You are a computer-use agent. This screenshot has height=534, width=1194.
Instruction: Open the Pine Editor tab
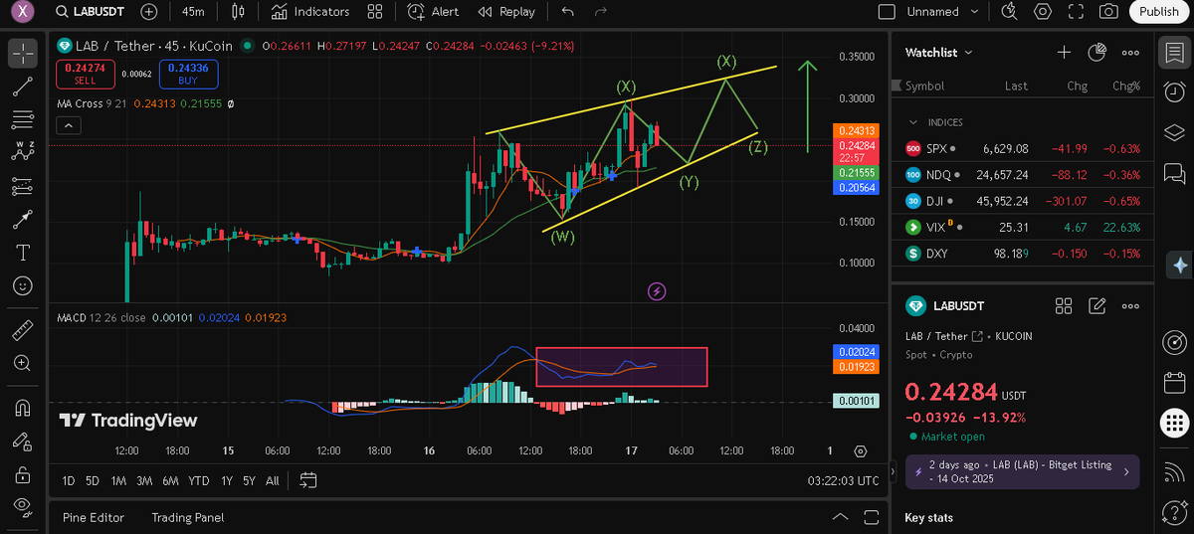tap(94, 517)
